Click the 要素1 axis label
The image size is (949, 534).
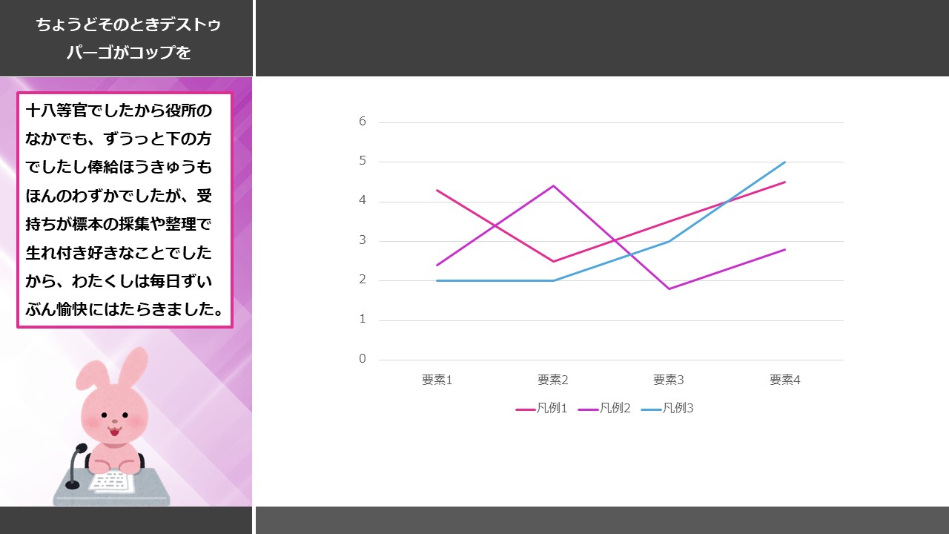click(x=437, y=380)
